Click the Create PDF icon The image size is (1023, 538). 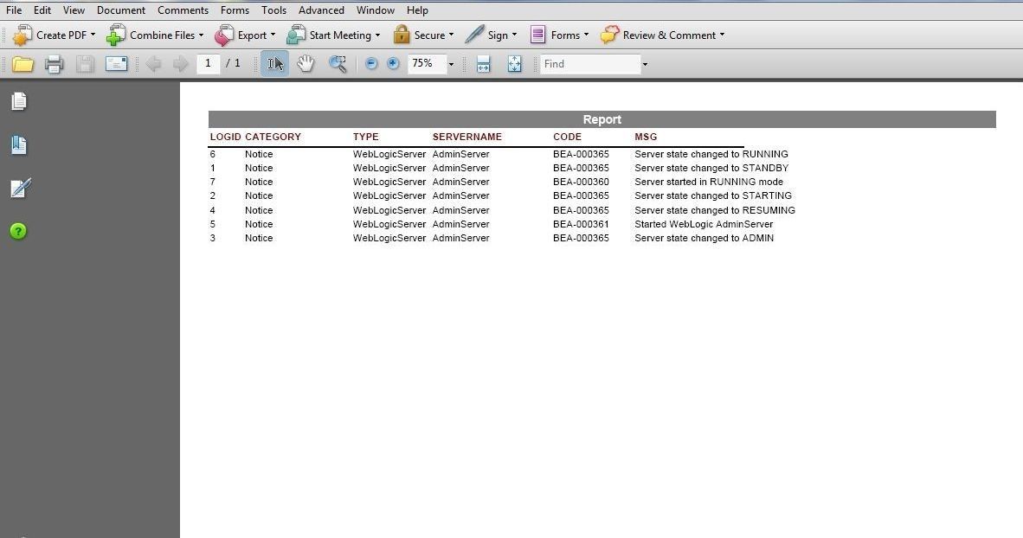23,35
